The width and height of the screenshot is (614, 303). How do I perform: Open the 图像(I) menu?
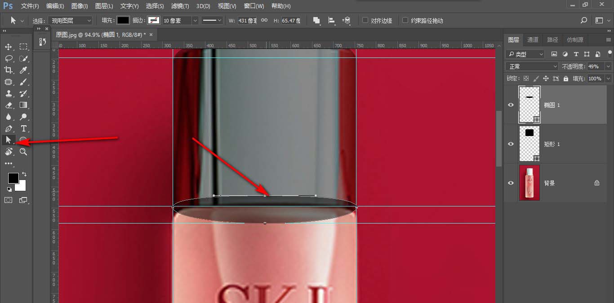80,6
